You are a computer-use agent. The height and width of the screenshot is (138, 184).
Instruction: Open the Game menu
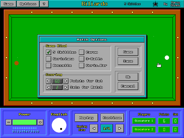coord(8,4)
